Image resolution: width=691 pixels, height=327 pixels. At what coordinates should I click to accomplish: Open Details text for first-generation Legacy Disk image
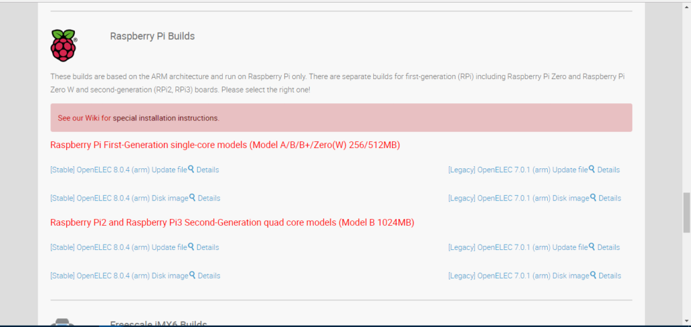[610, 199]
